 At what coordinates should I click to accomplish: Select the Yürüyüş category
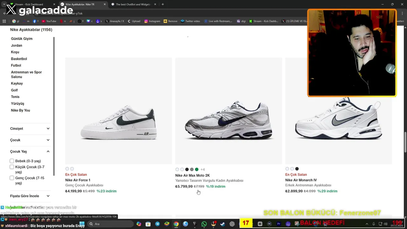click(x=17, y=104)
